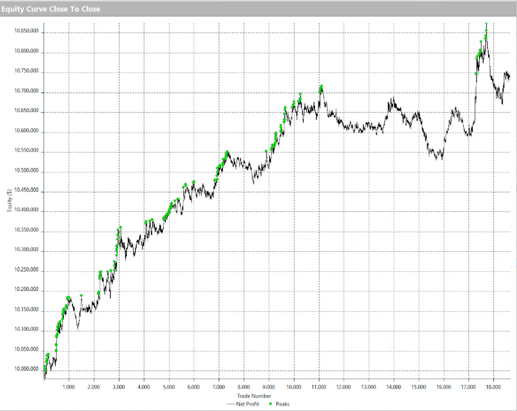Click the green peak marker near trade 7.300

[227, 151]
